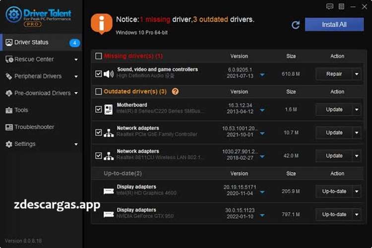Screen dimensions: 372x248
Task: Open version dropdown for Motherboard driver
Action: [262, 110]
